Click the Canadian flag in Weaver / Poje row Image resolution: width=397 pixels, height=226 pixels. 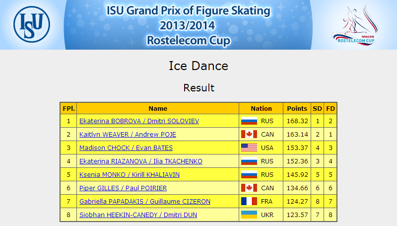249,134
